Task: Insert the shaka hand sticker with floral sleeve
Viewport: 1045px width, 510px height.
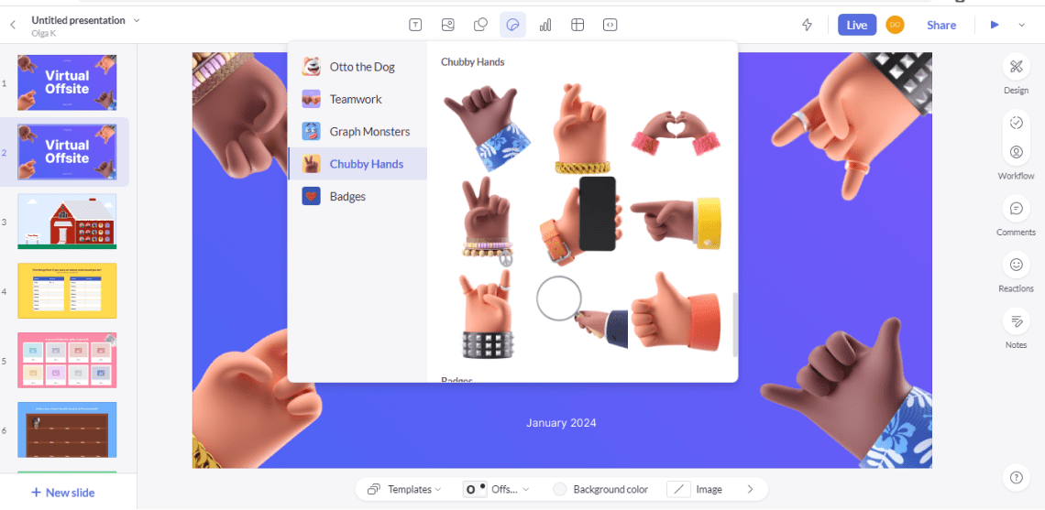Action: (487, 126)
